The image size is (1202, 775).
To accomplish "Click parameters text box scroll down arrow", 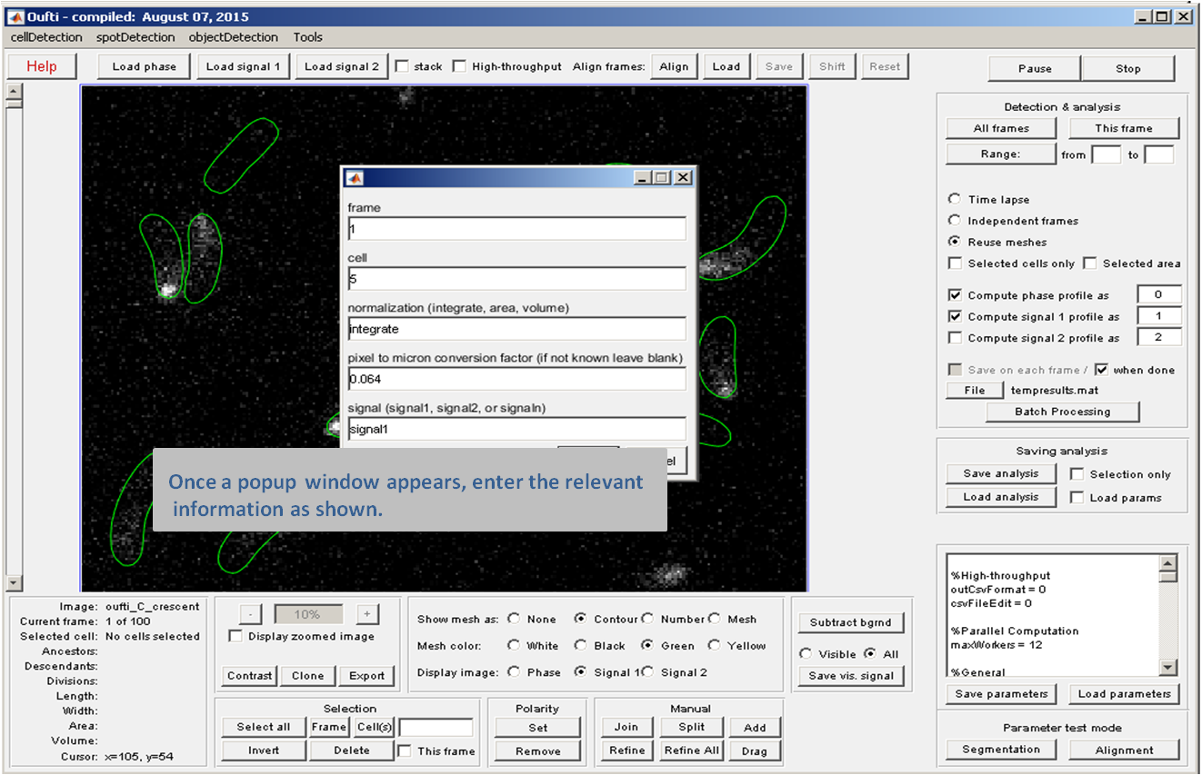I will pos(1168,669).
